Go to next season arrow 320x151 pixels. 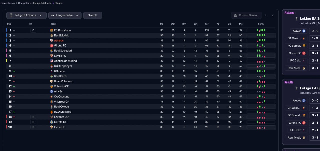point(272,15)
